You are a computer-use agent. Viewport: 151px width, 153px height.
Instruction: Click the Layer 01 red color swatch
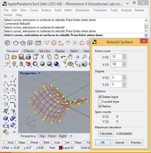coord(61,148)
